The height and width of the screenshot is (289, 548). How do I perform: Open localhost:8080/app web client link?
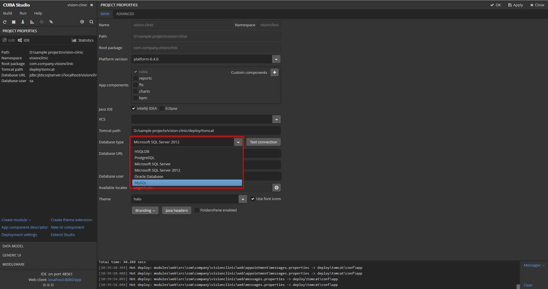(x=65, y=280)
